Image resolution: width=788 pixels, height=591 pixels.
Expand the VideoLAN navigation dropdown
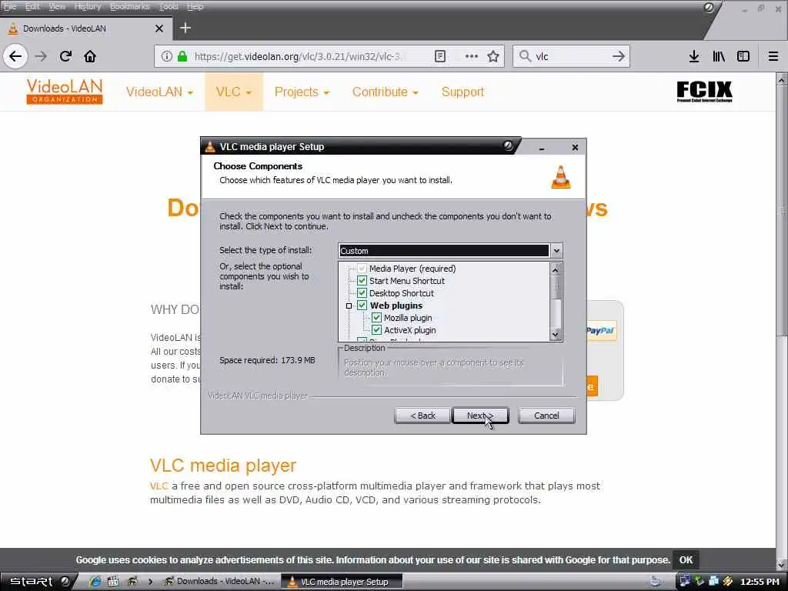pyautogui.click(x=159, y=92)
